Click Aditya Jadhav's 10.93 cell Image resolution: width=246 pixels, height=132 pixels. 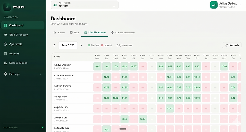(x=224, y=67)
